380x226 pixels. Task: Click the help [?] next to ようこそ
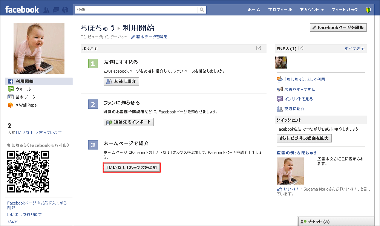point(259,48)
